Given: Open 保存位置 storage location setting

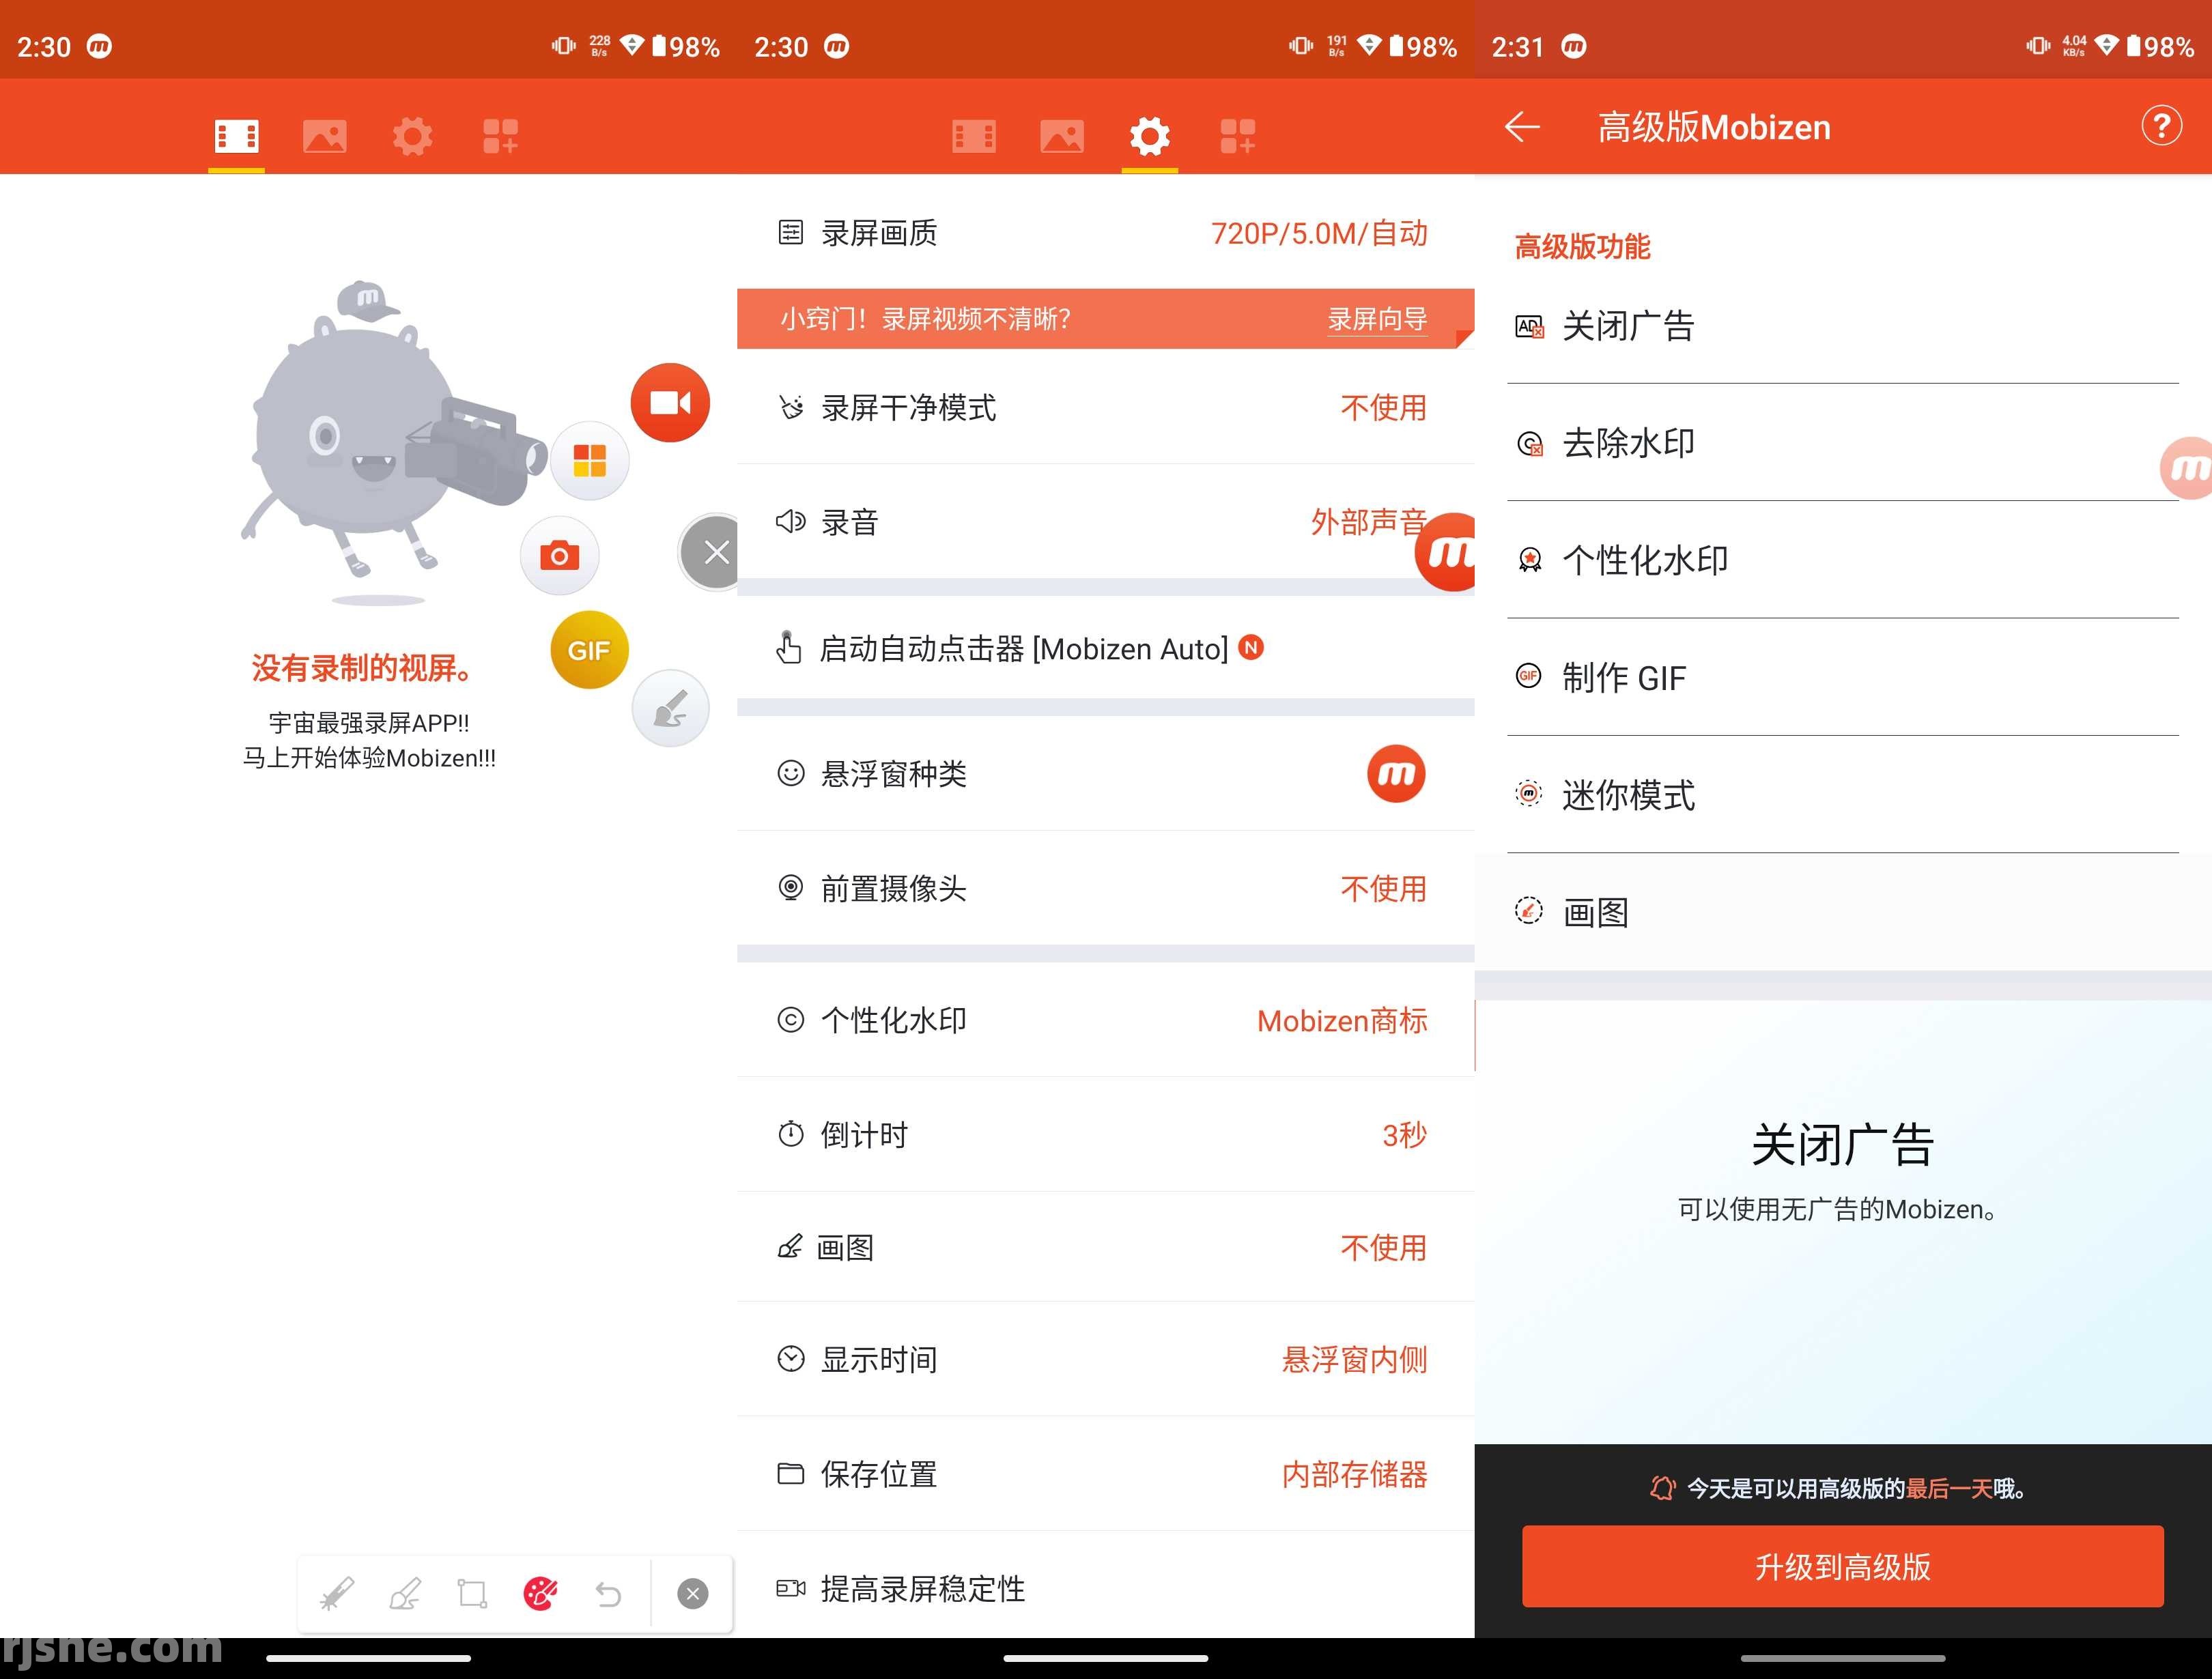Looking at the screenshot, I should point(1105,1474).
